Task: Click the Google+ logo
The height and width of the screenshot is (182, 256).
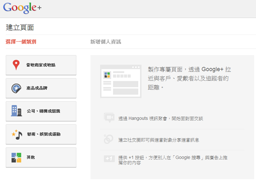Action: click(x=23, y=8)
